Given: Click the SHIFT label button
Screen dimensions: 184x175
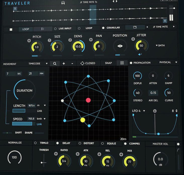Looking at the screenshot, I should coord(18,133).
